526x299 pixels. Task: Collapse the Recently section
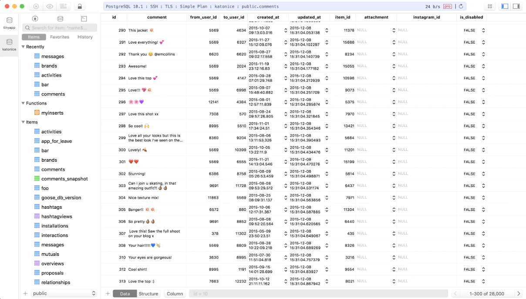point(24,47)
